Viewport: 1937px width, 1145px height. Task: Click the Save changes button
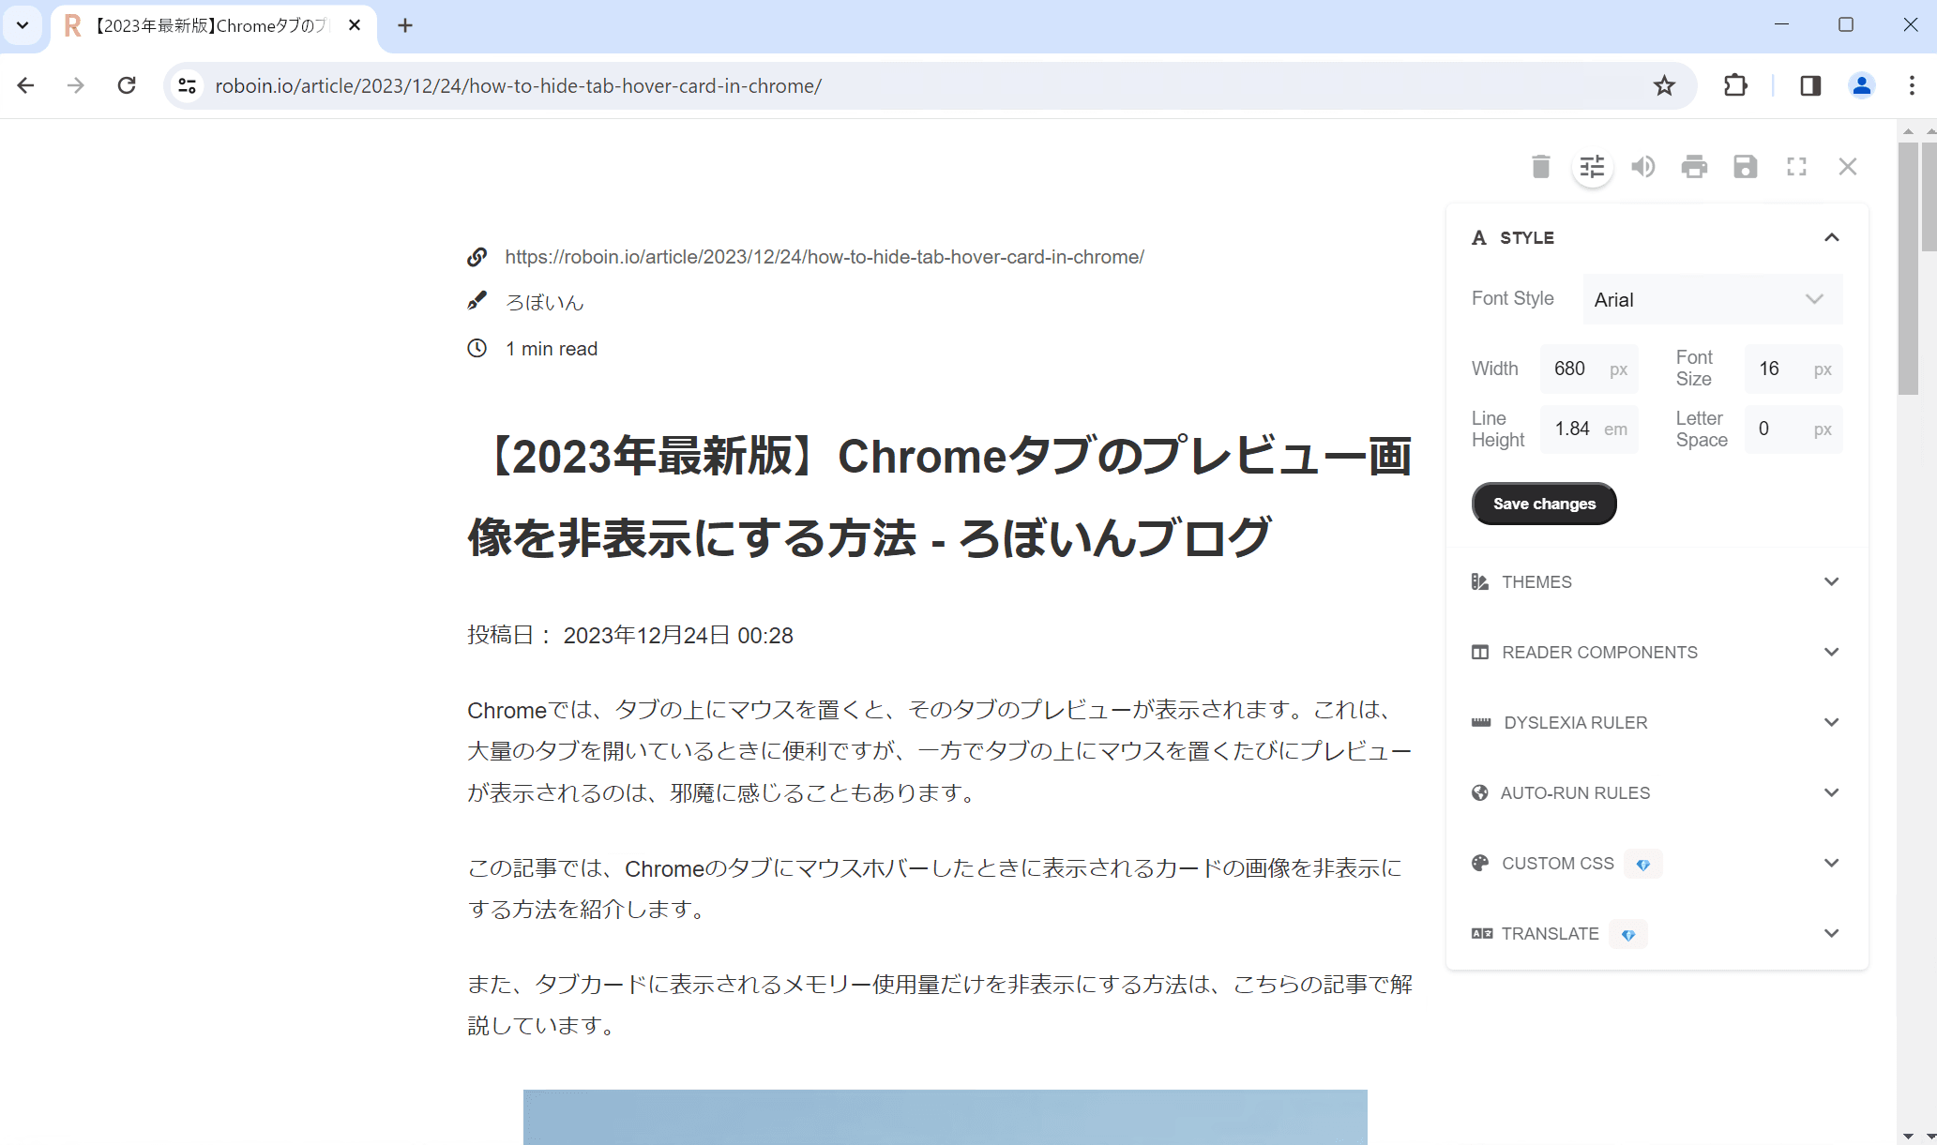coord(1544,504)
